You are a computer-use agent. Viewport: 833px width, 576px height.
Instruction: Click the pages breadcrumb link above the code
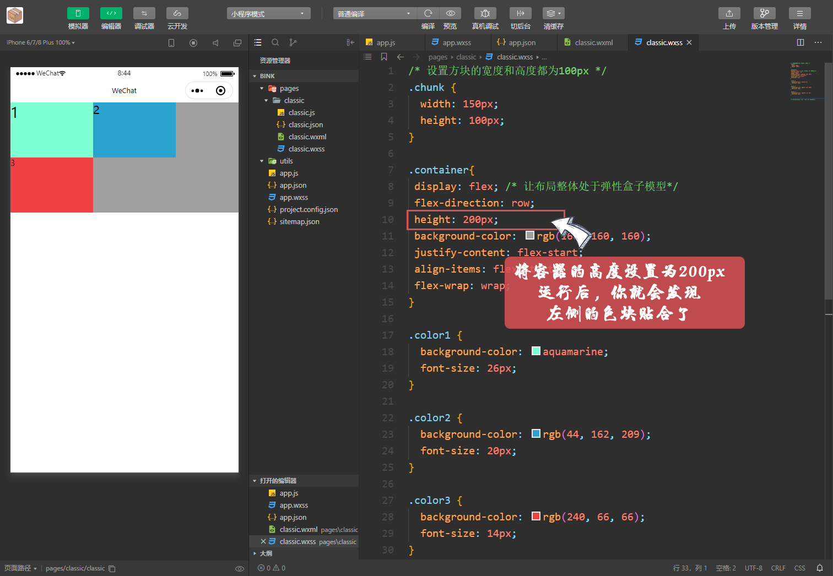click(437, 57)
